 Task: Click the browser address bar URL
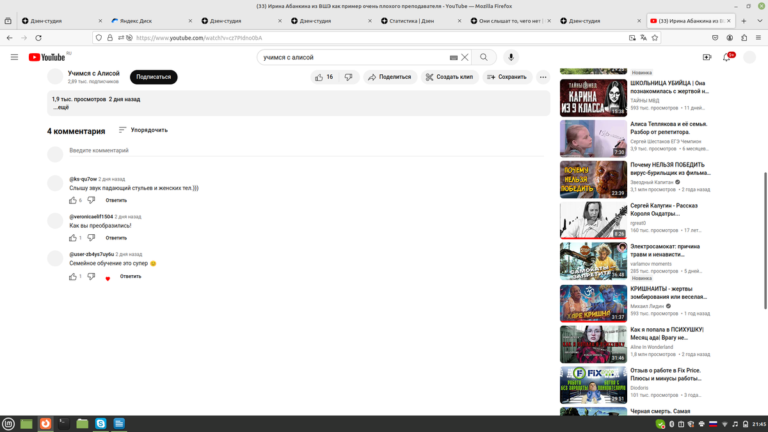(200, 38)
